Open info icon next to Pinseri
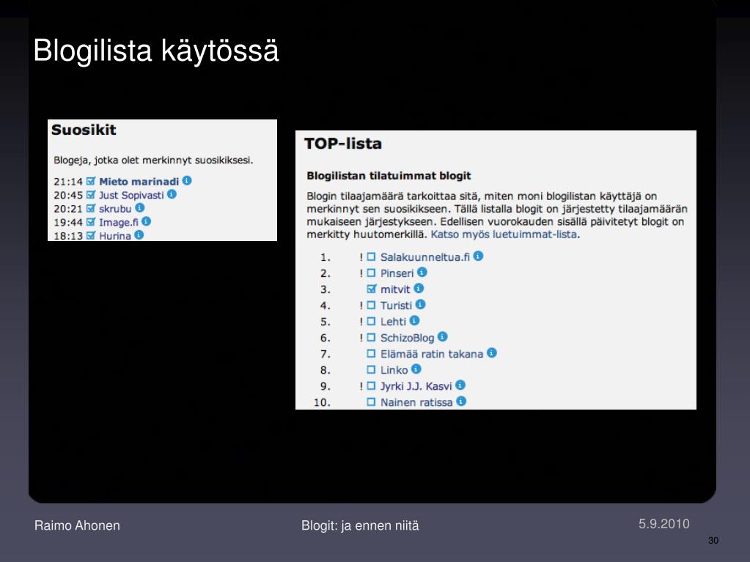This screenshot has height=562, width=750. 422,273
